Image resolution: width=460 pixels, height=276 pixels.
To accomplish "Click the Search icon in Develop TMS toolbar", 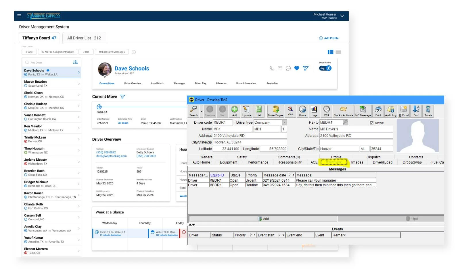I will [x=193, y=111].
